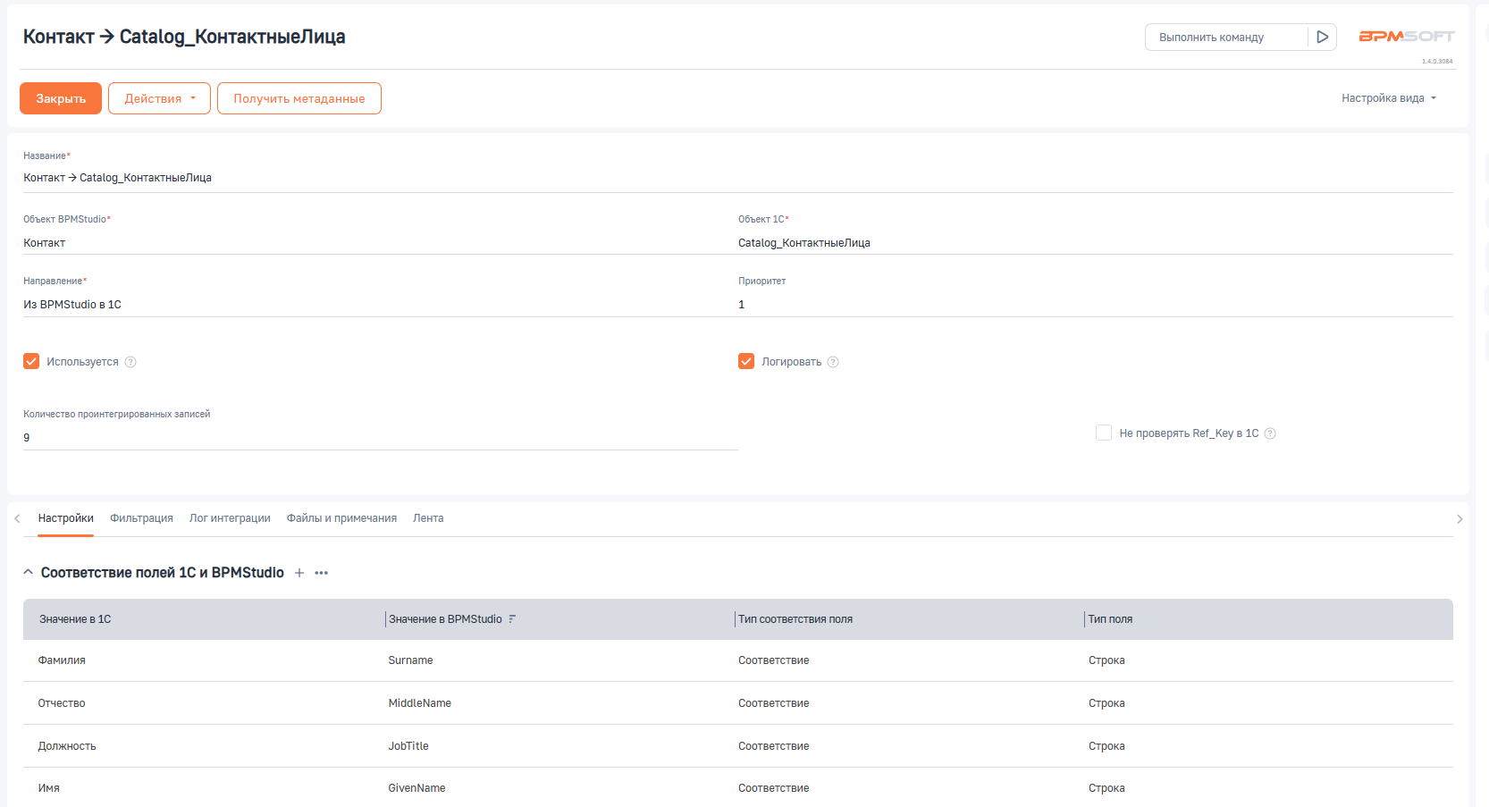Image resolution: width=1489 pixels, height=807 pixels.
Task: Collapse Соответствие полей 1С и BPMStudio section
Action: coord(29,572)
